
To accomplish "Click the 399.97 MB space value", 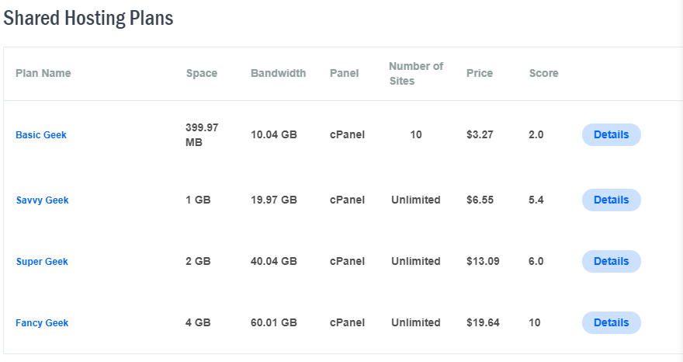I will coord(202,134).
